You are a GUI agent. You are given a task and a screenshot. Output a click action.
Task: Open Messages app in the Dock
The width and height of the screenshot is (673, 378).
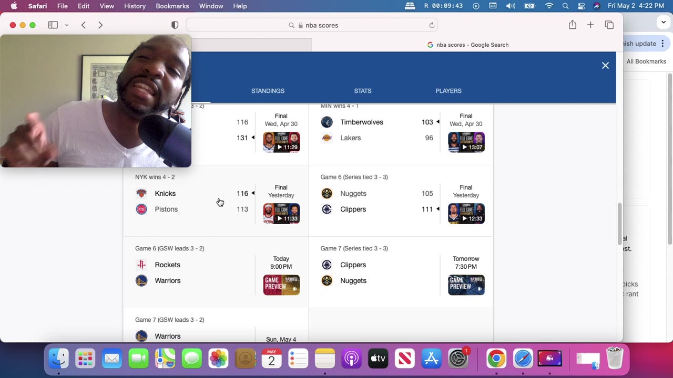tap(192, 359)
